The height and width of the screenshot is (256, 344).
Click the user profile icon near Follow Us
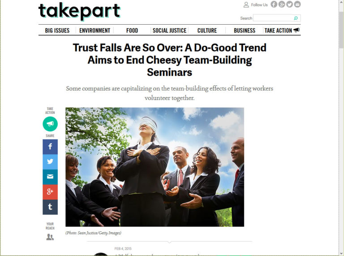(246, 5)
